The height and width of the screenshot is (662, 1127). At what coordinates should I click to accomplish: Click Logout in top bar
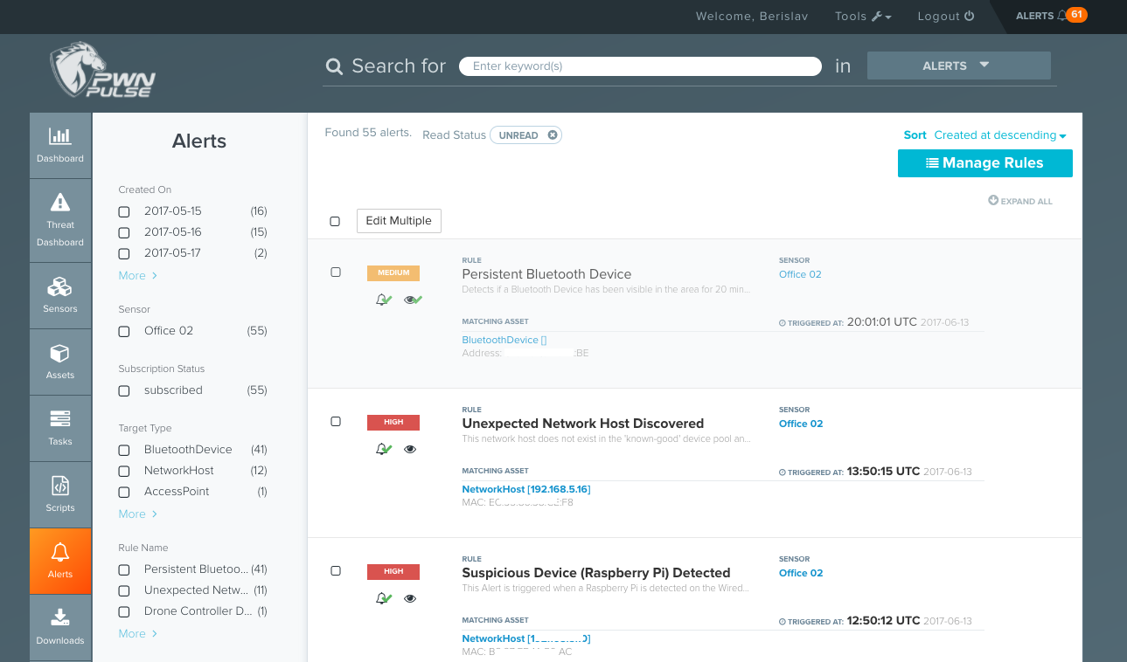(x=945, y=17)
